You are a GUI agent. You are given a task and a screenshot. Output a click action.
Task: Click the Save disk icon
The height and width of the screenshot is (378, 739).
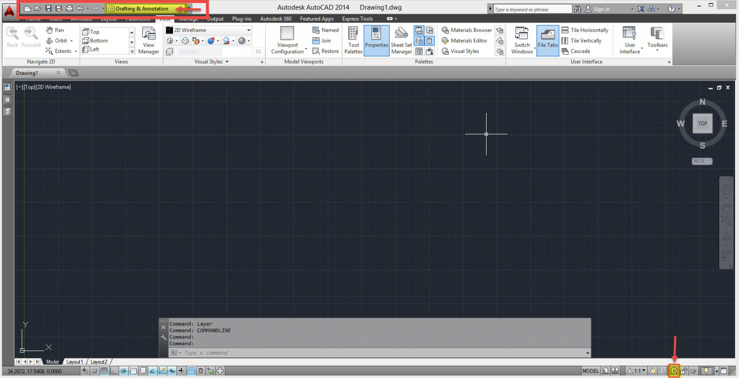coord(48,9)
